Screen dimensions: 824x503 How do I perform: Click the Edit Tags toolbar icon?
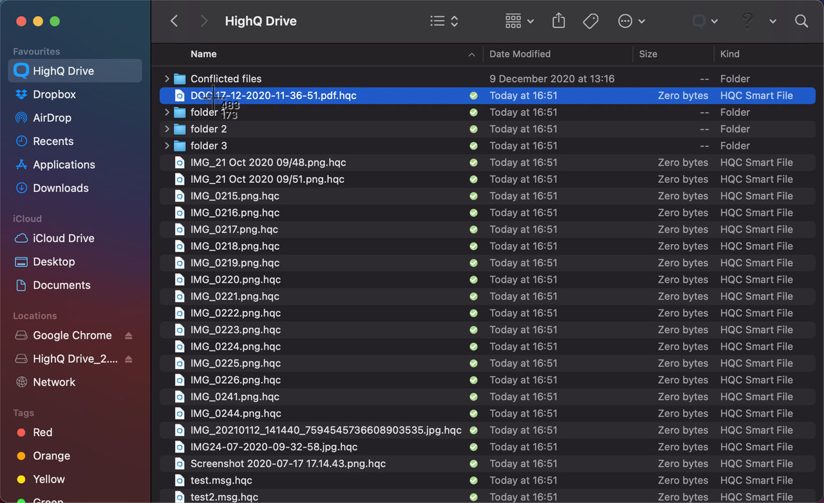[590, 21]
